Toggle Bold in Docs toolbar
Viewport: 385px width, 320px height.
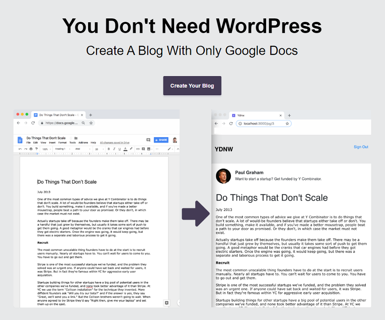click(x=109, y=149)
